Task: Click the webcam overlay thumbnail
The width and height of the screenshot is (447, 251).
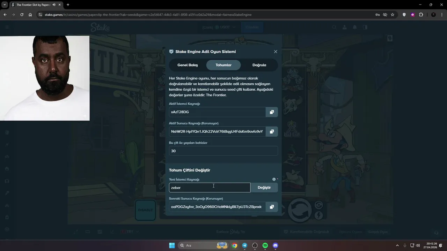Action: [x=45, y=78]
